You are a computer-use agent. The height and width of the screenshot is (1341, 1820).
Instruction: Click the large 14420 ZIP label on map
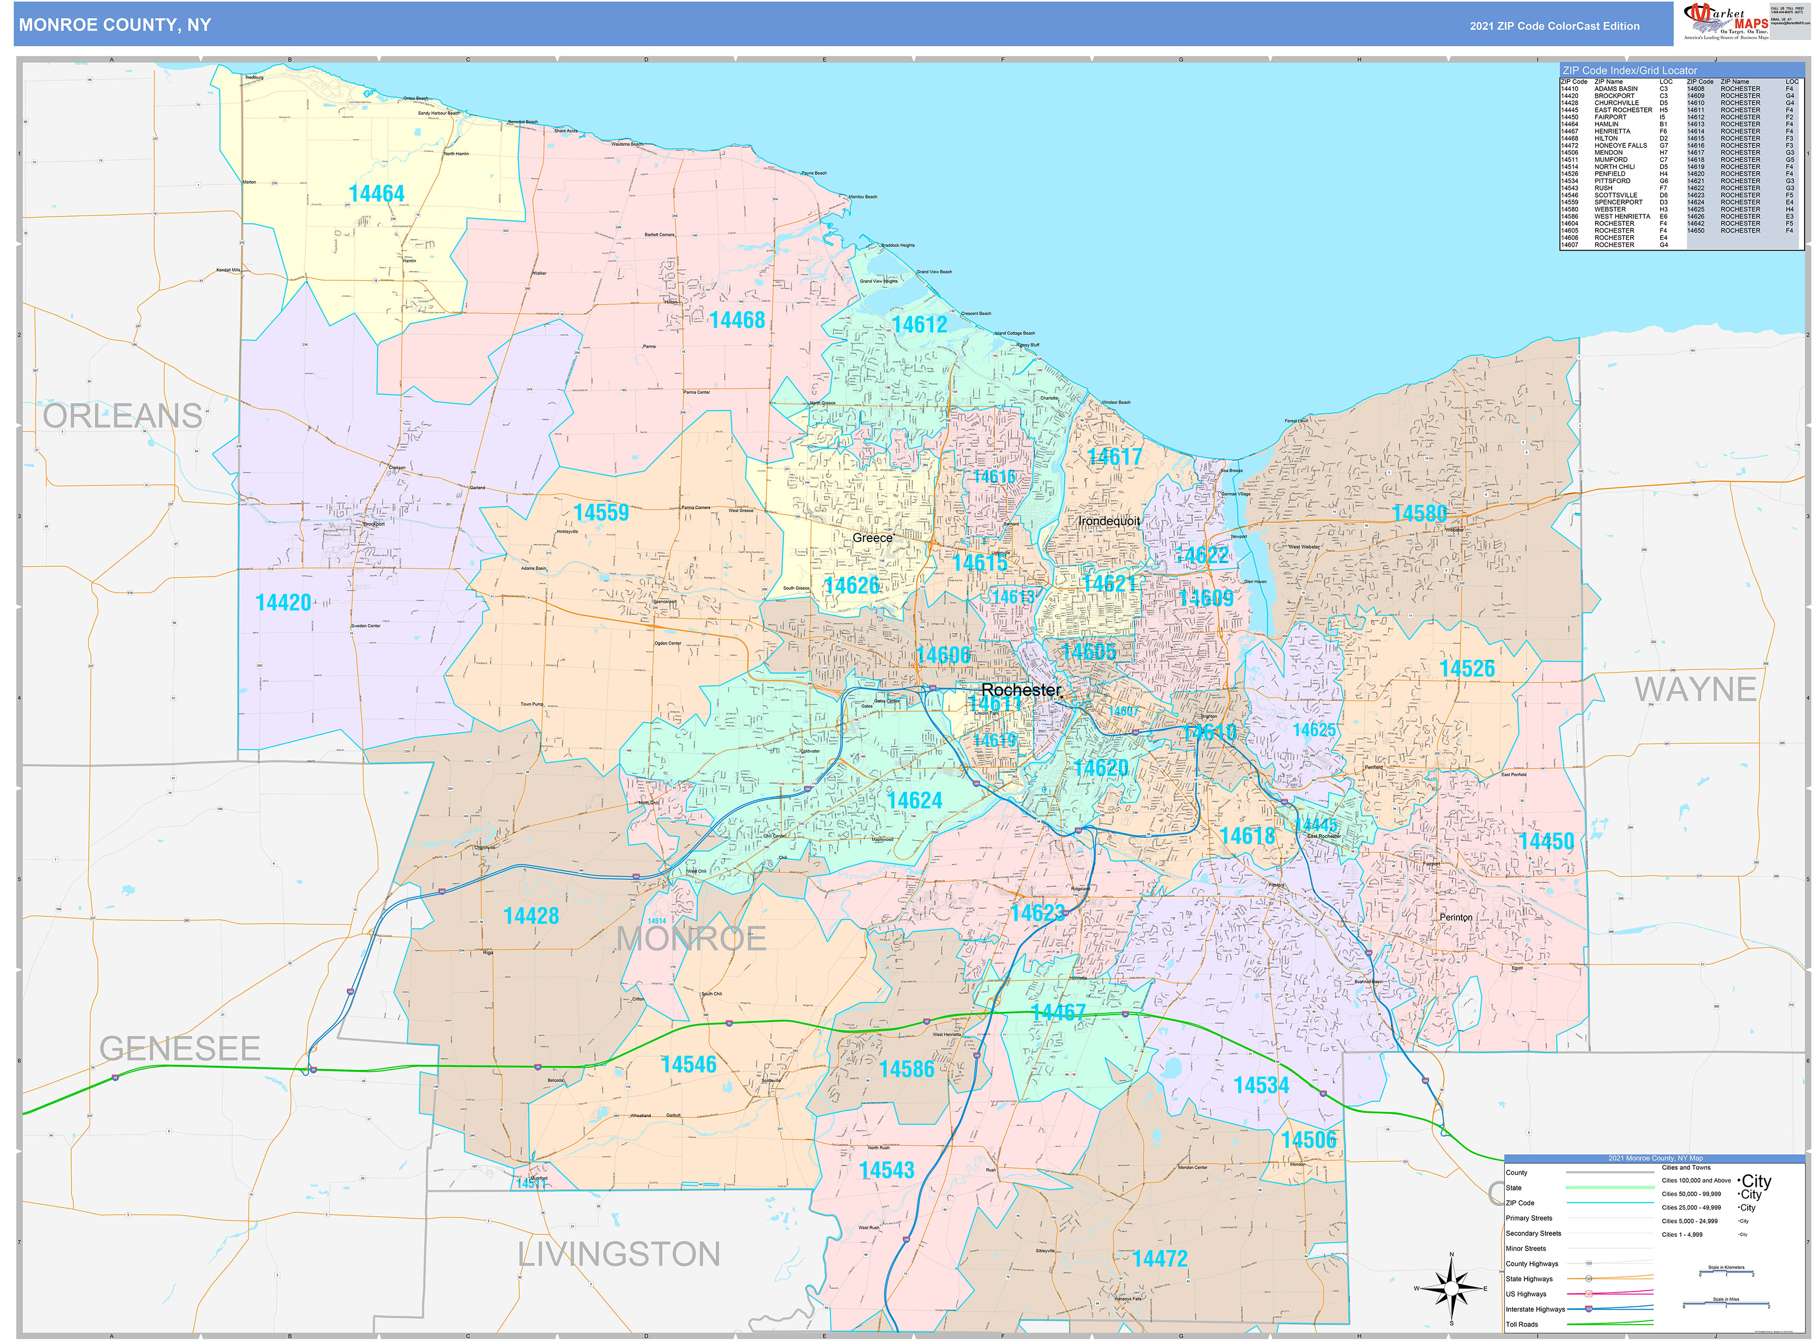(283, 602)
